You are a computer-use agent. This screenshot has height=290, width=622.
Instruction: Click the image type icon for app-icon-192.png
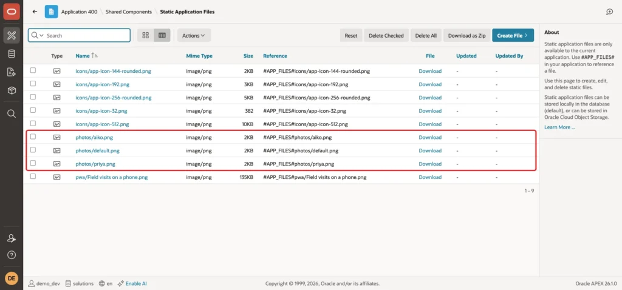[x=56, y=84]
